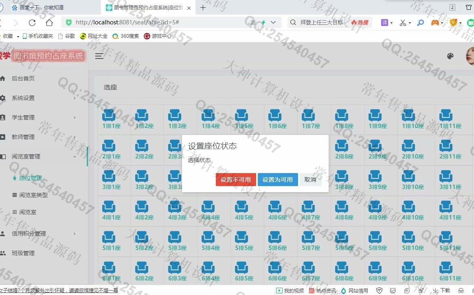The width and height of the screenshot is (474, 295).
Task: Open 网址大全 bookmark
Action: 94,36
